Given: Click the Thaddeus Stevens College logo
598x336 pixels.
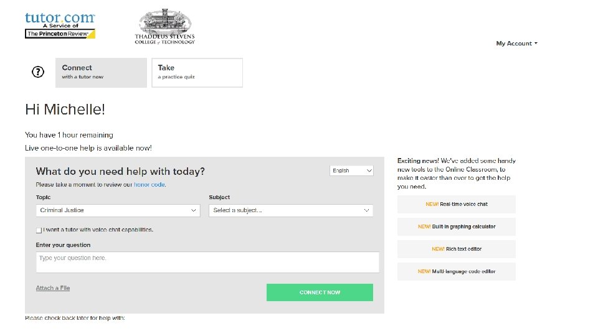Looking at the screenshot, I should click(164, 27).
